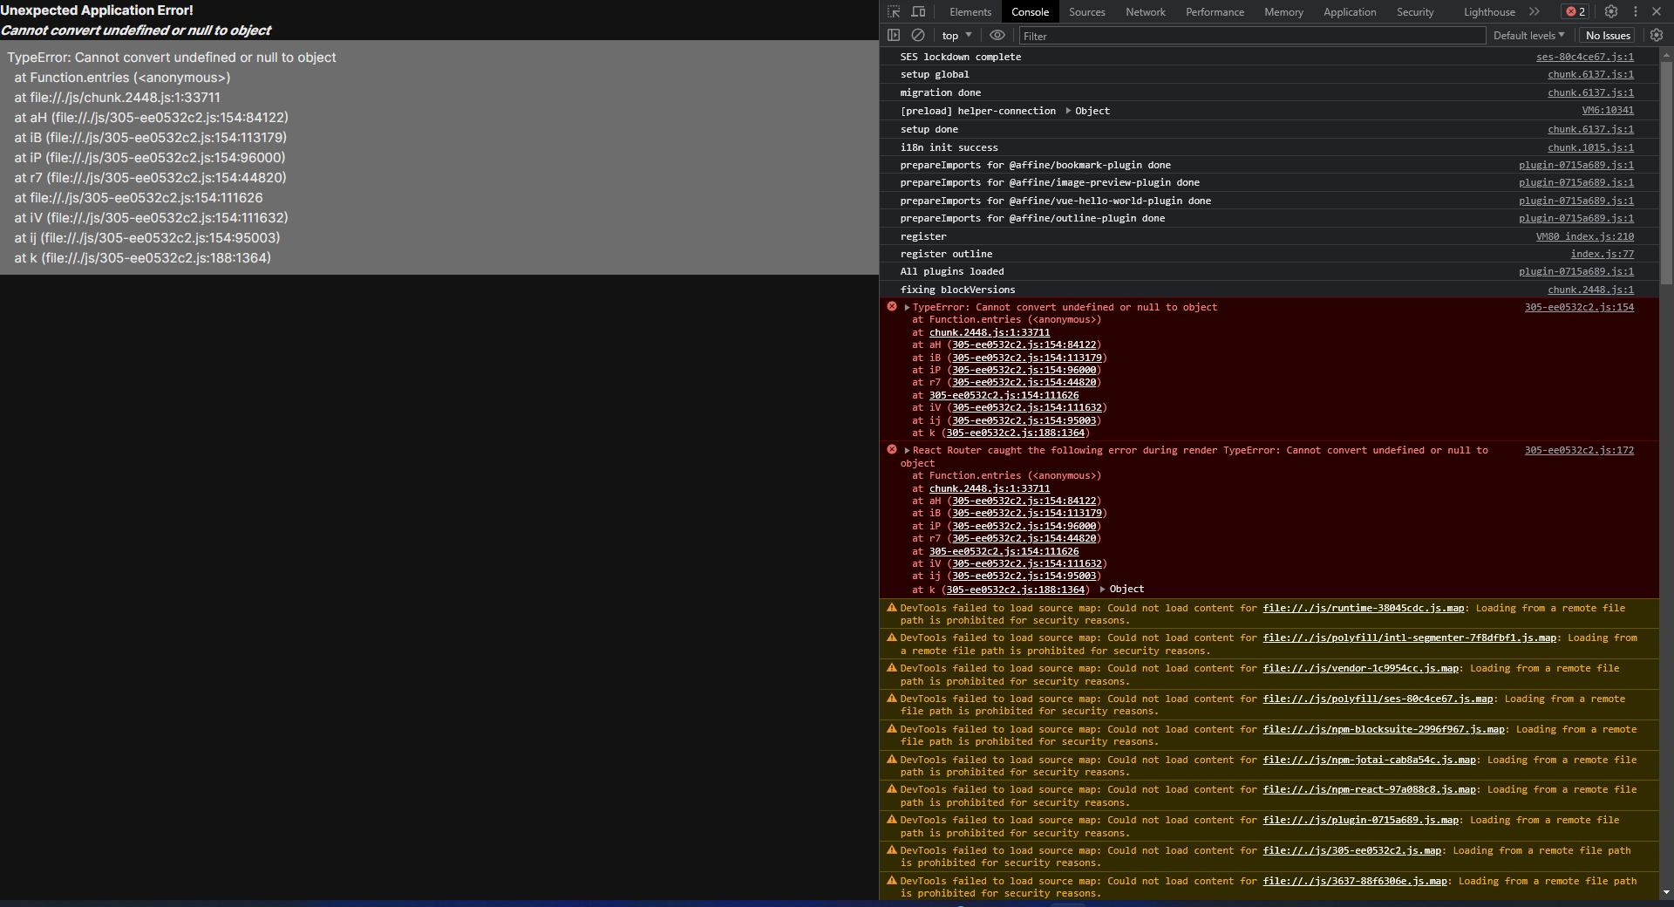The width and height of the screenshot is (1674, 907).
Task: Click the warning triangle on the runtime source map warning
Action: [x=892, y=608]
